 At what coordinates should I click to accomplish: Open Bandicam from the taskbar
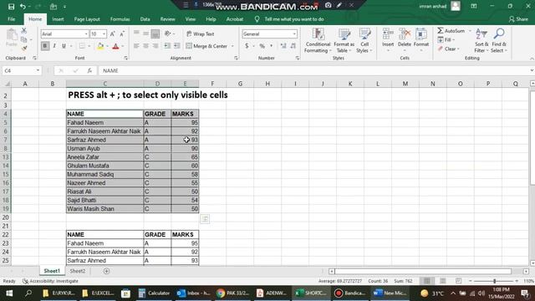coord(349,293)
